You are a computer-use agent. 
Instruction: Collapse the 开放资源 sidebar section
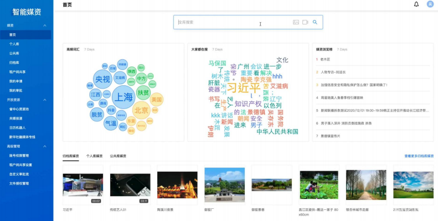[45, 100]
